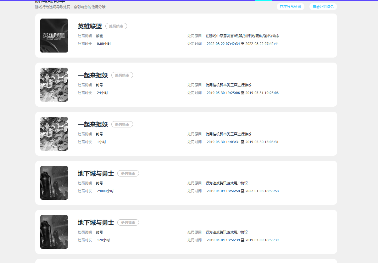The width and height of the screenshot is (378, 263).
Task: Click time range 2019-05-30 14:03:31 至 2019-05-30 15:03:31
Action: pos(242,142)
